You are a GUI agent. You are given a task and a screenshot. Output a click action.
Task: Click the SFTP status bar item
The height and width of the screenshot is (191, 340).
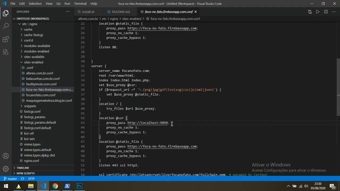pos(31,179)
